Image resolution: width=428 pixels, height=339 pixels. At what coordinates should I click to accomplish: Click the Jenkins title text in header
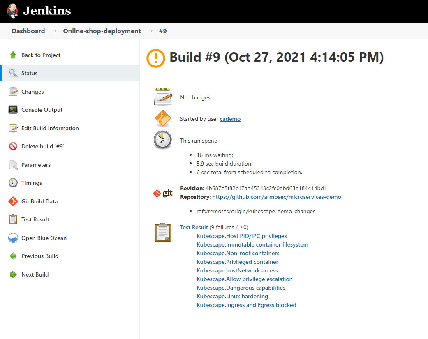point(47,11)
